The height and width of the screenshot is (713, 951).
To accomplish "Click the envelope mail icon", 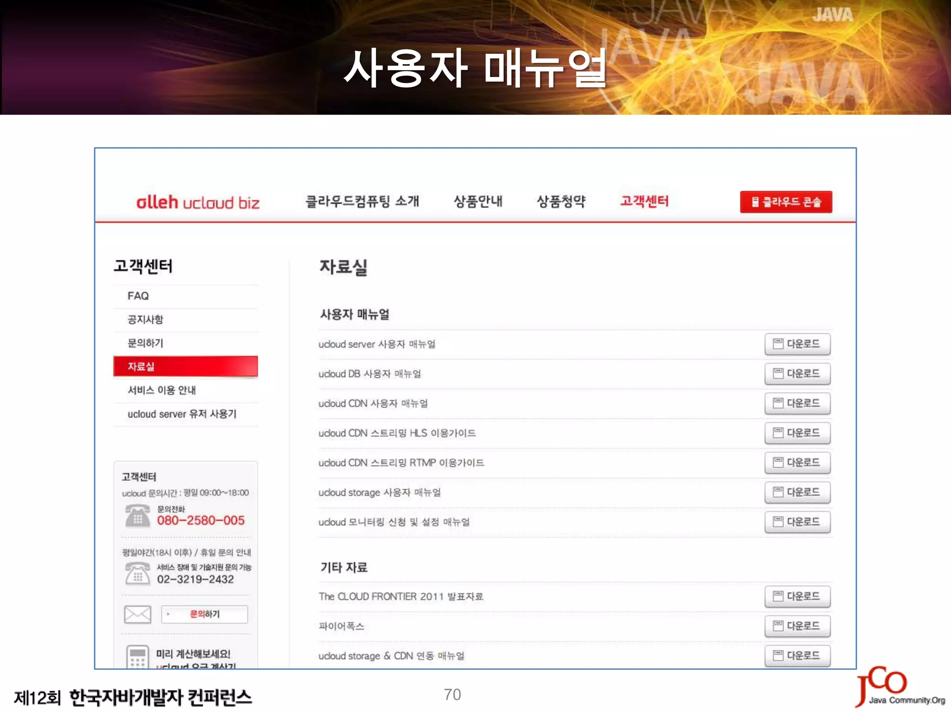I will point(137,615).
